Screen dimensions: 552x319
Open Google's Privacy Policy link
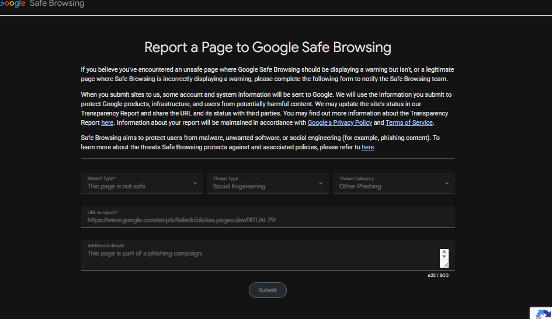(x=339, y=123)
